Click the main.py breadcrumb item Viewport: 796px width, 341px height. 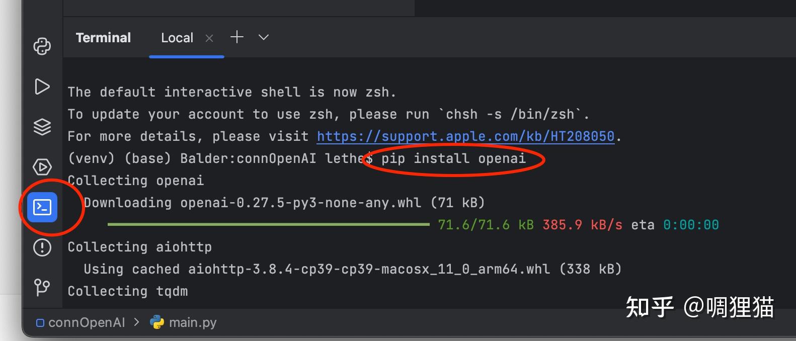click(193, 322)
